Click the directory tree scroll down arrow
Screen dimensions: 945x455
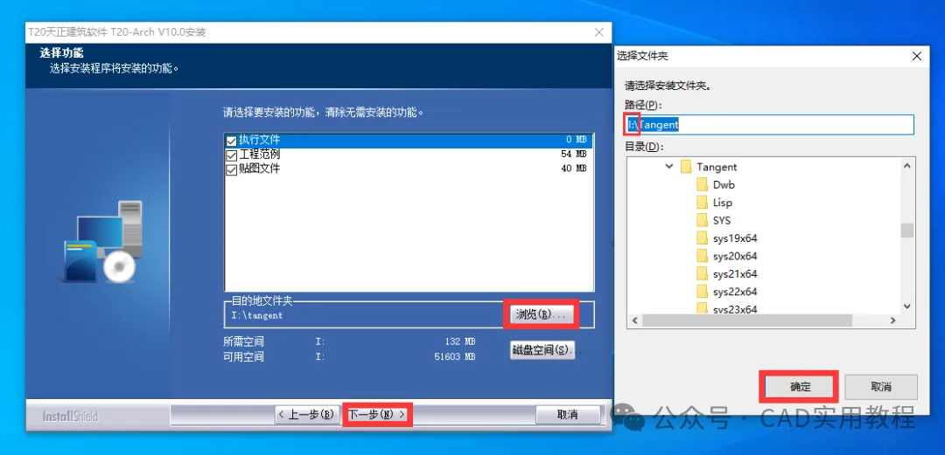pos(907,307)
